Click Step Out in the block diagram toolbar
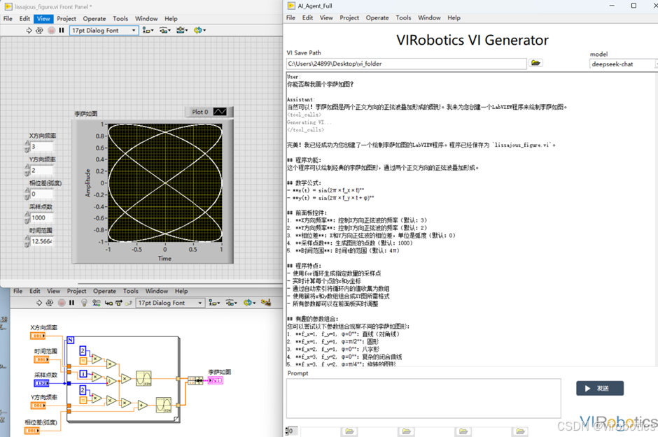The height and width of the screenshot is (437, 658). coord(129,303)
